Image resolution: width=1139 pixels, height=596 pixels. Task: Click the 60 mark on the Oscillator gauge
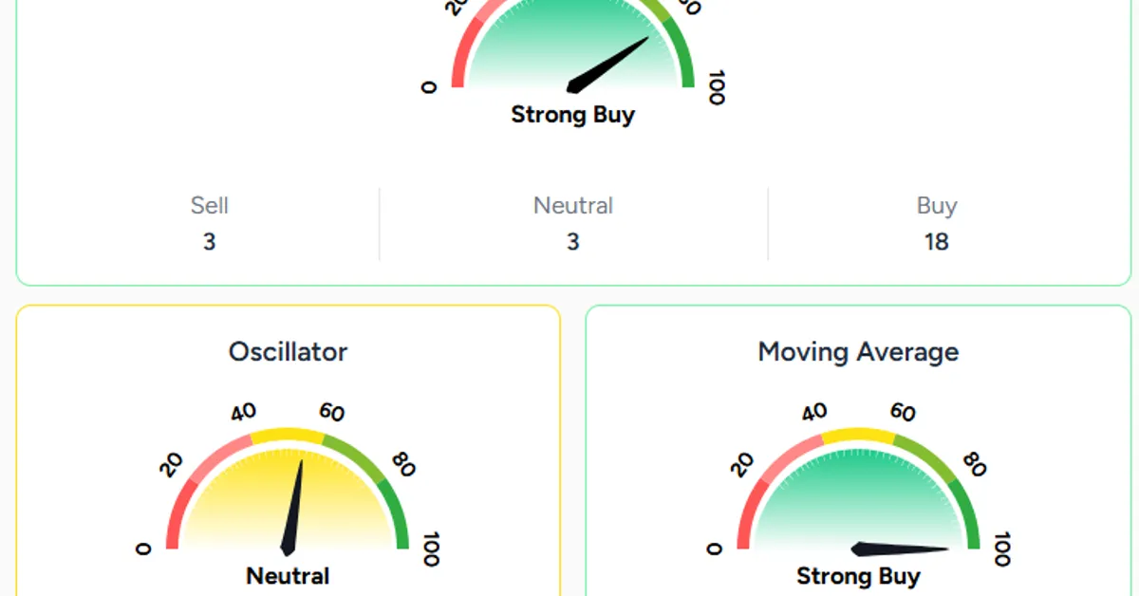331,413
